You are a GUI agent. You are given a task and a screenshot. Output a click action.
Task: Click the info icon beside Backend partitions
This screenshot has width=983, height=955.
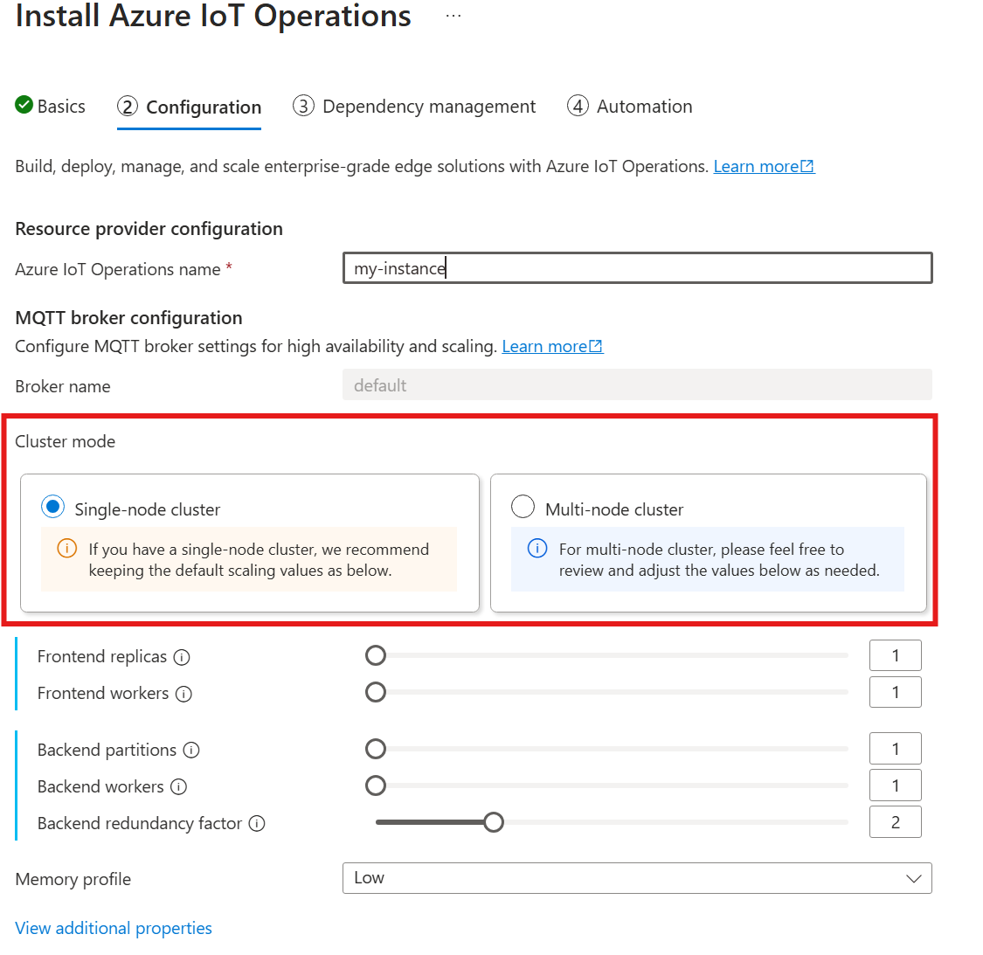192,751
